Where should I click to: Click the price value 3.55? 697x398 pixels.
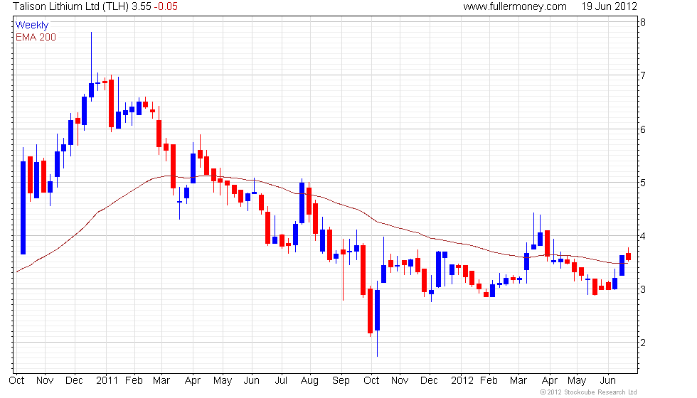pos(142,6)
